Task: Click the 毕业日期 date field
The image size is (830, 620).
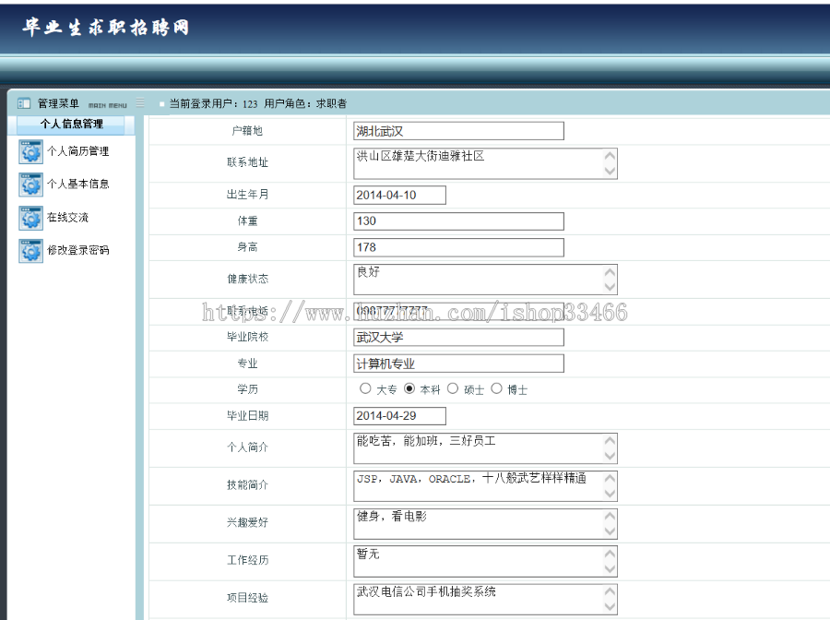Action: pyautogui.click(x=399, y=415)
